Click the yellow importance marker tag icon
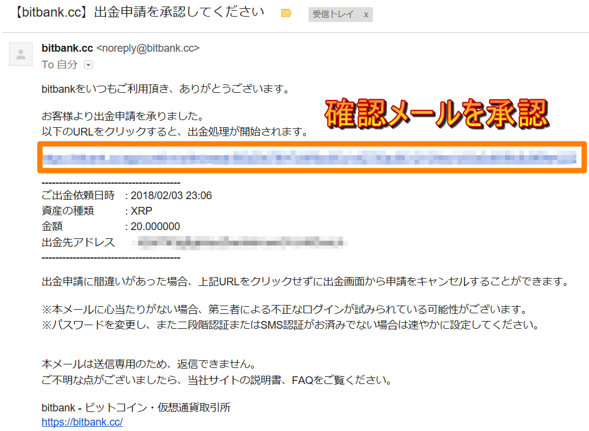589x431 pixels. [x=286, y=14]
